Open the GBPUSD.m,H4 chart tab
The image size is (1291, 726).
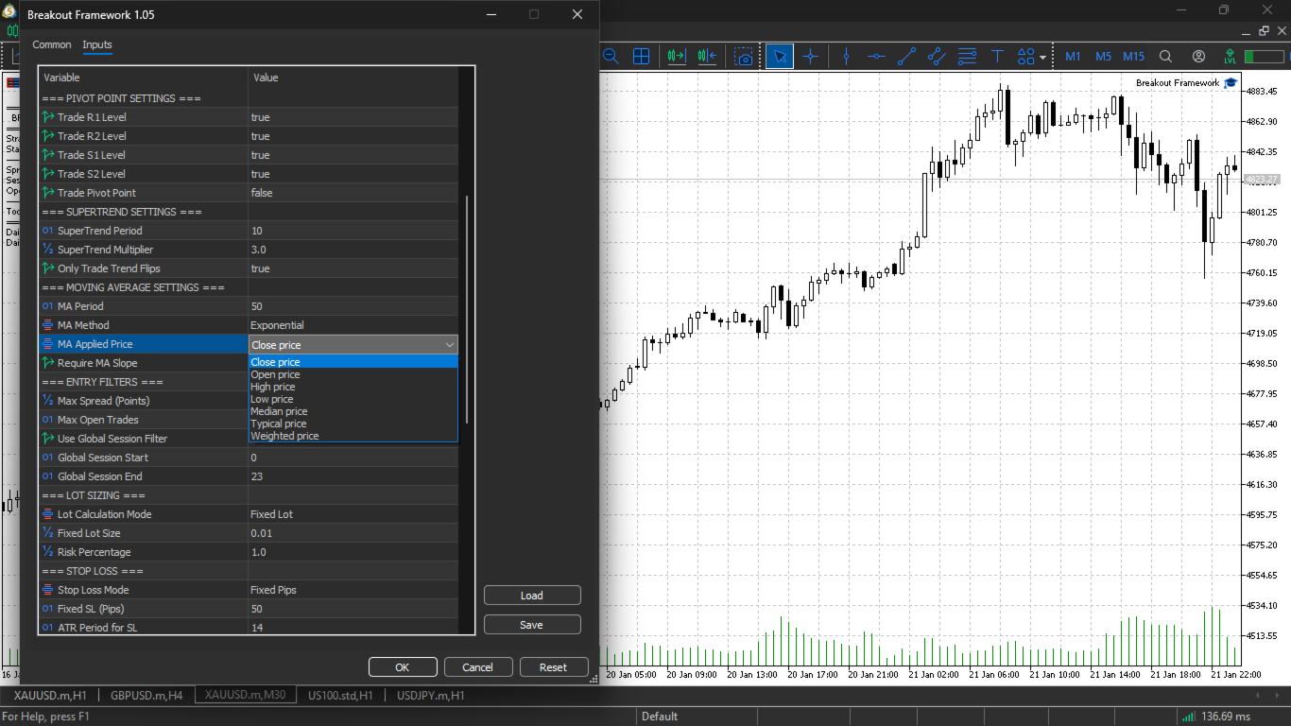coord(146,696)
